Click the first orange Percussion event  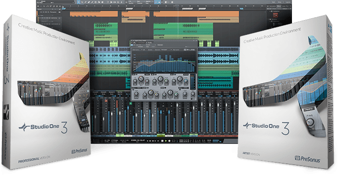click(94, 14)
